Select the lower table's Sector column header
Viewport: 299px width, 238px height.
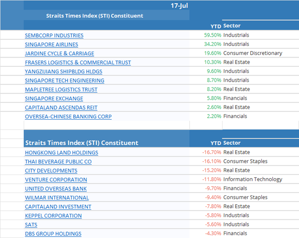[232, 143]
